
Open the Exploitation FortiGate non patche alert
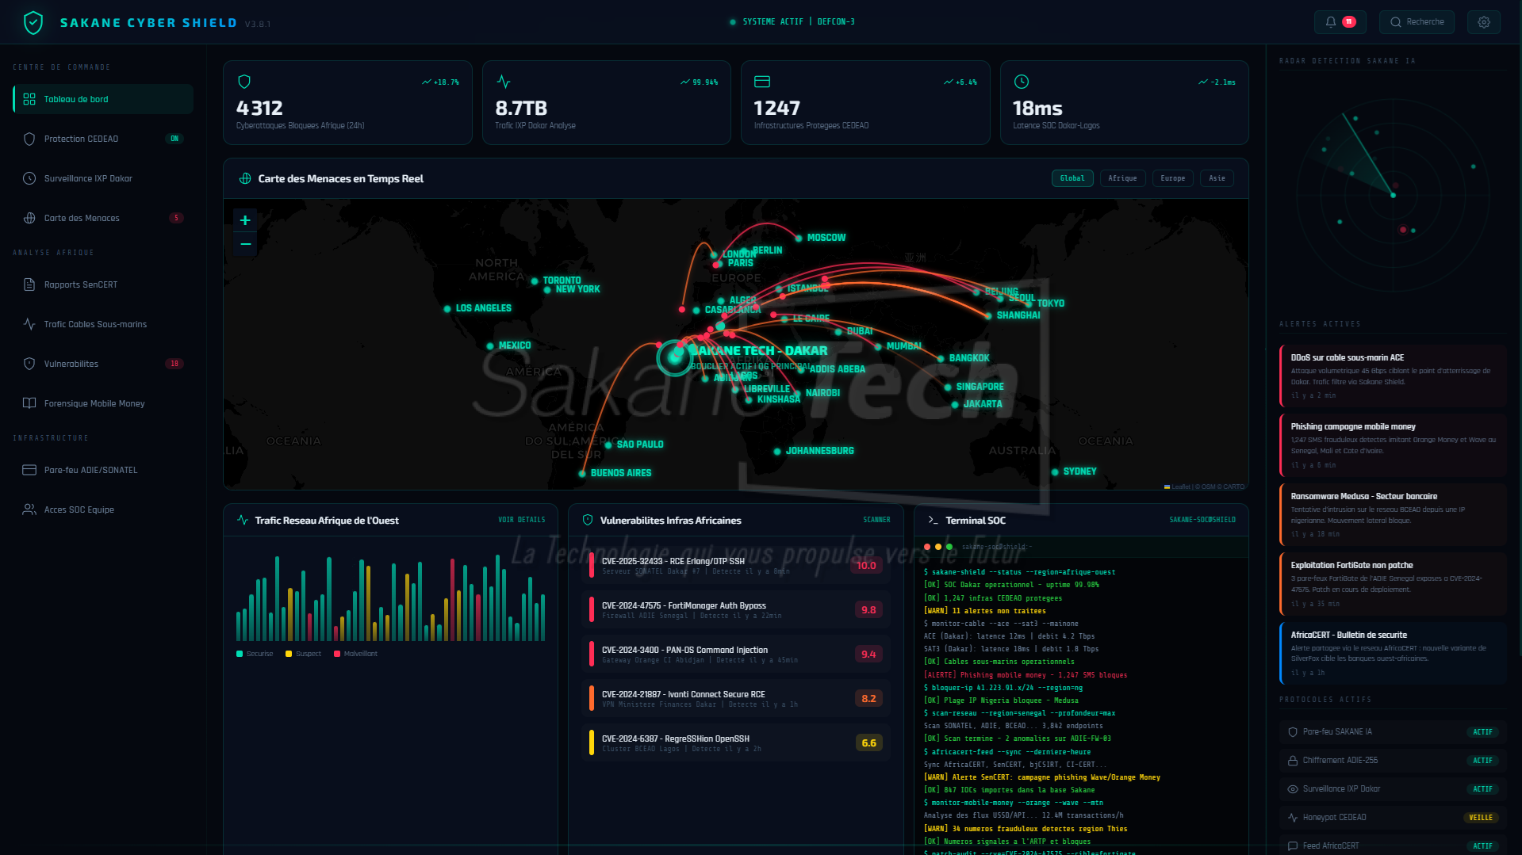[x=1393, y=583]
